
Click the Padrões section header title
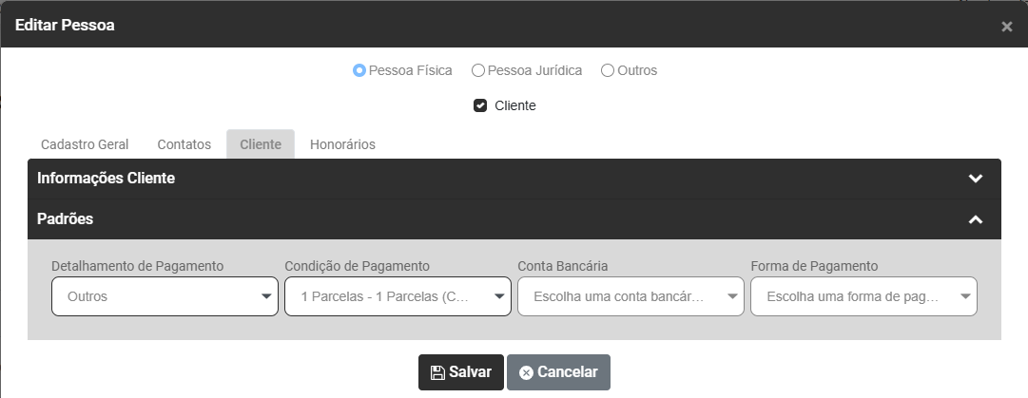65,219
